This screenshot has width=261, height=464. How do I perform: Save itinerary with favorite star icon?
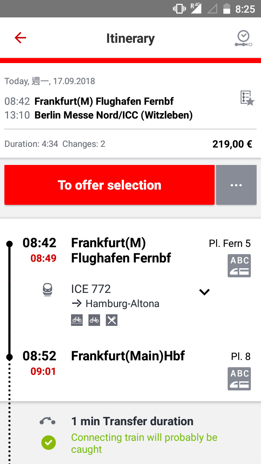[x=247, y=98]
